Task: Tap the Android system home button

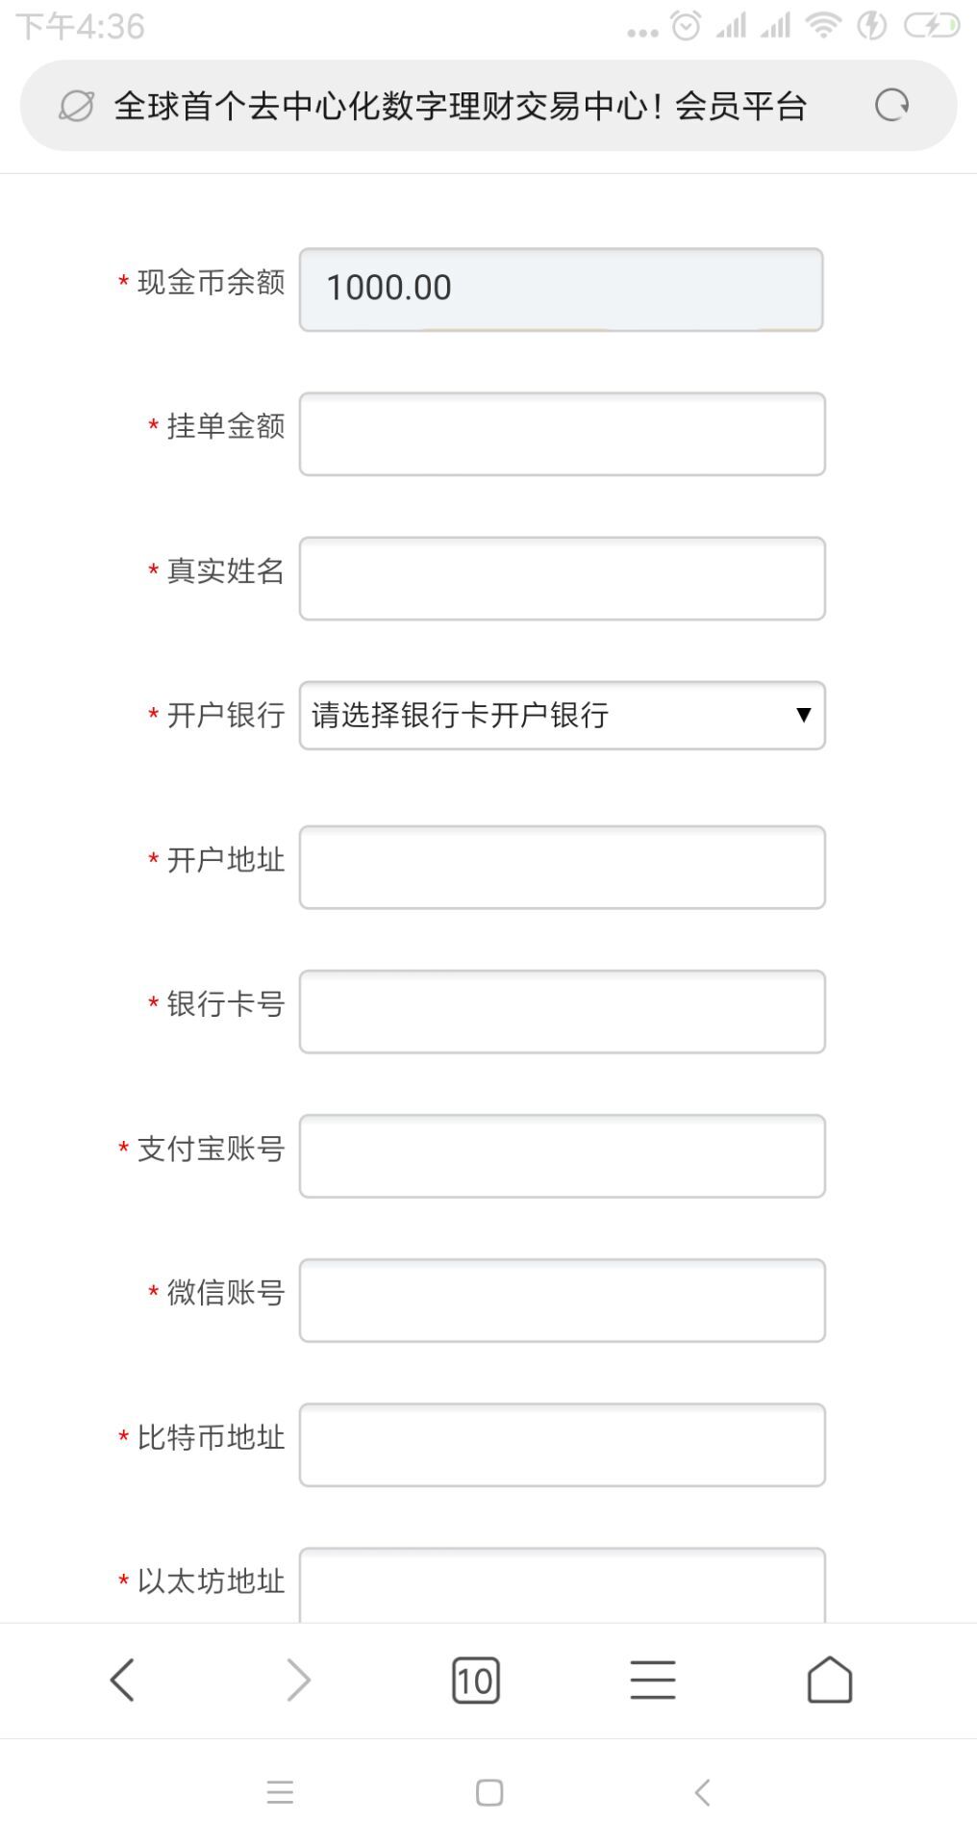Action: pyautogui.click(x=489, y=1792)
